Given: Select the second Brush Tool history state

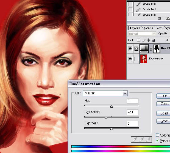Looking at the screenshot, I should [x=152, y=9].
